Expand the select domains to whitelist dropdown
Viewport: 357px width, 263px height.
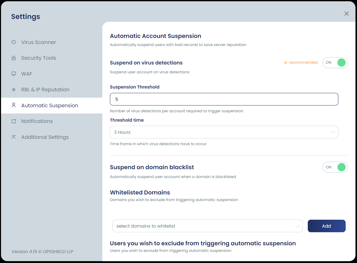click(208, 226)
